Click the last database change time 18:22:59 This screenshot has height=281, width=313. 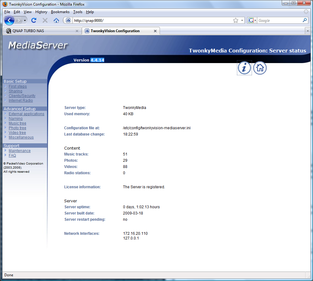tap(131, 134)
